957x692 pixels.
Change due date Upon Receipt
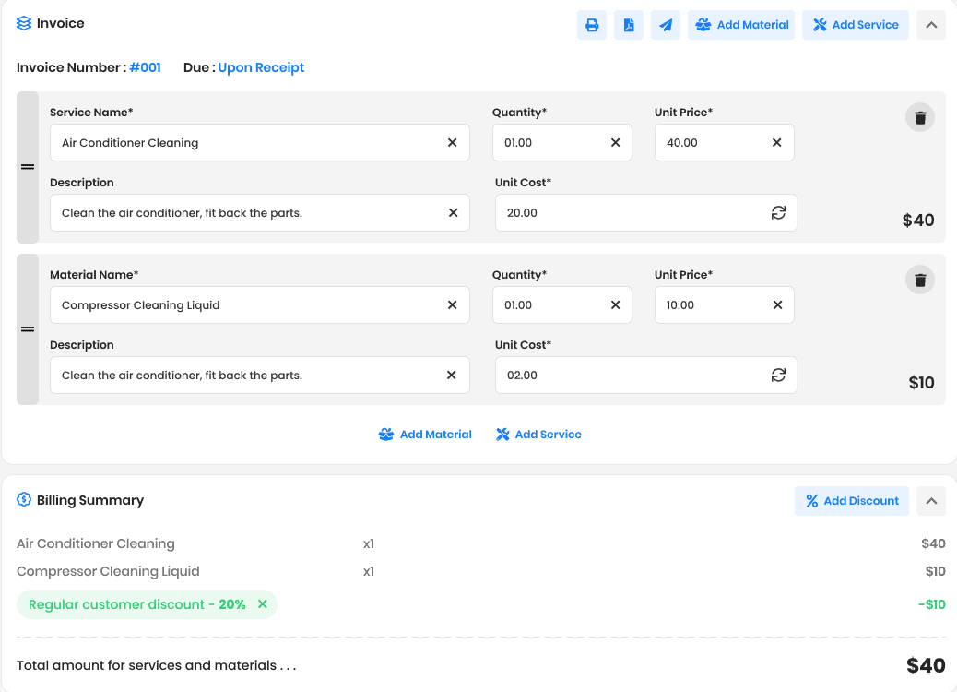tap(261, 67)
